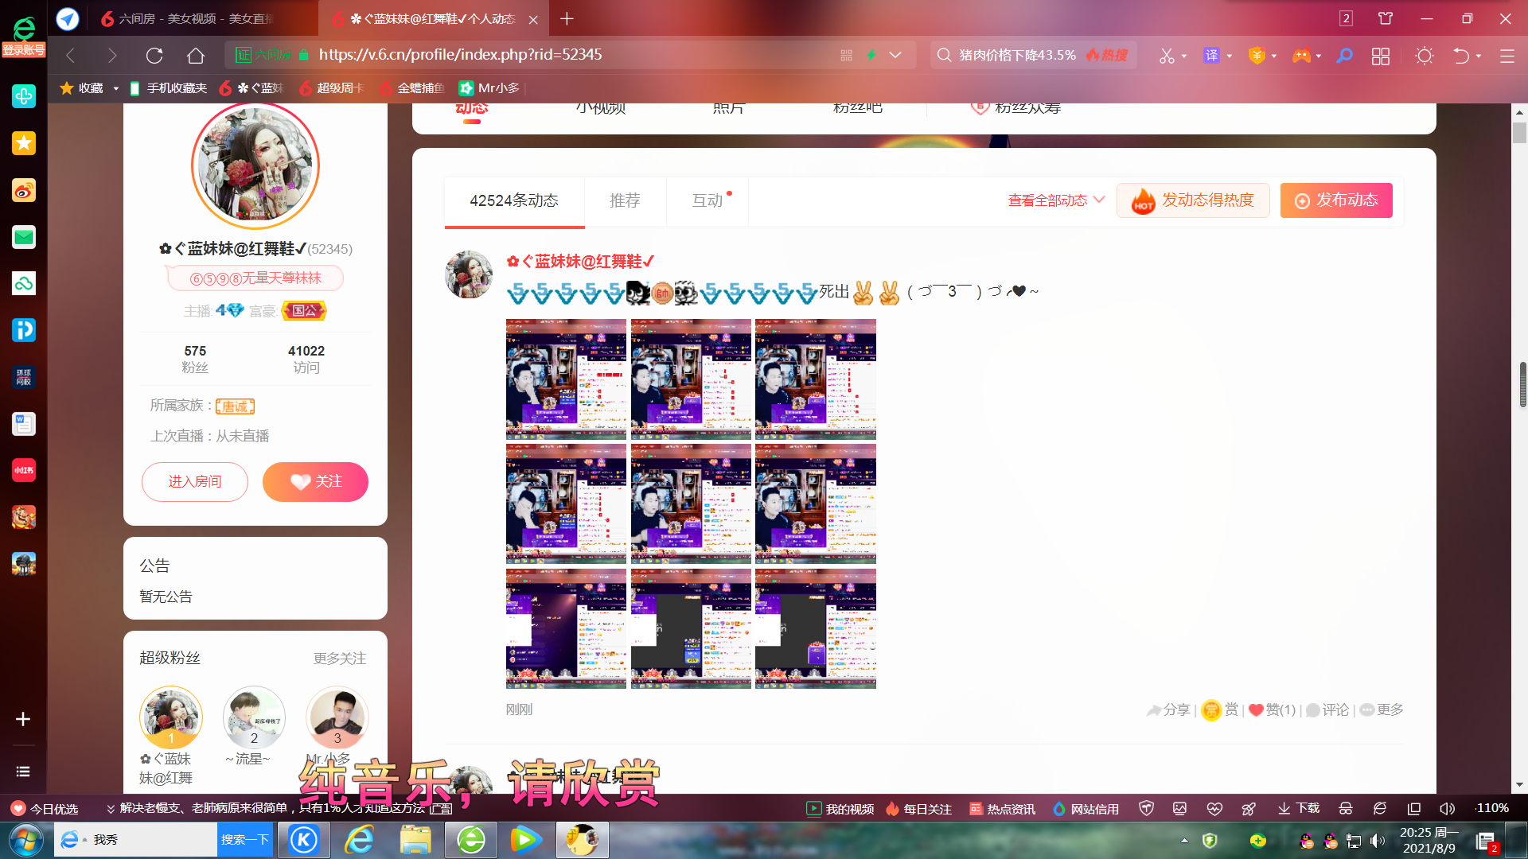This screenshot has width=1528, height=859.
Task: Click 进入房间 button
Action: coord(195,482)
